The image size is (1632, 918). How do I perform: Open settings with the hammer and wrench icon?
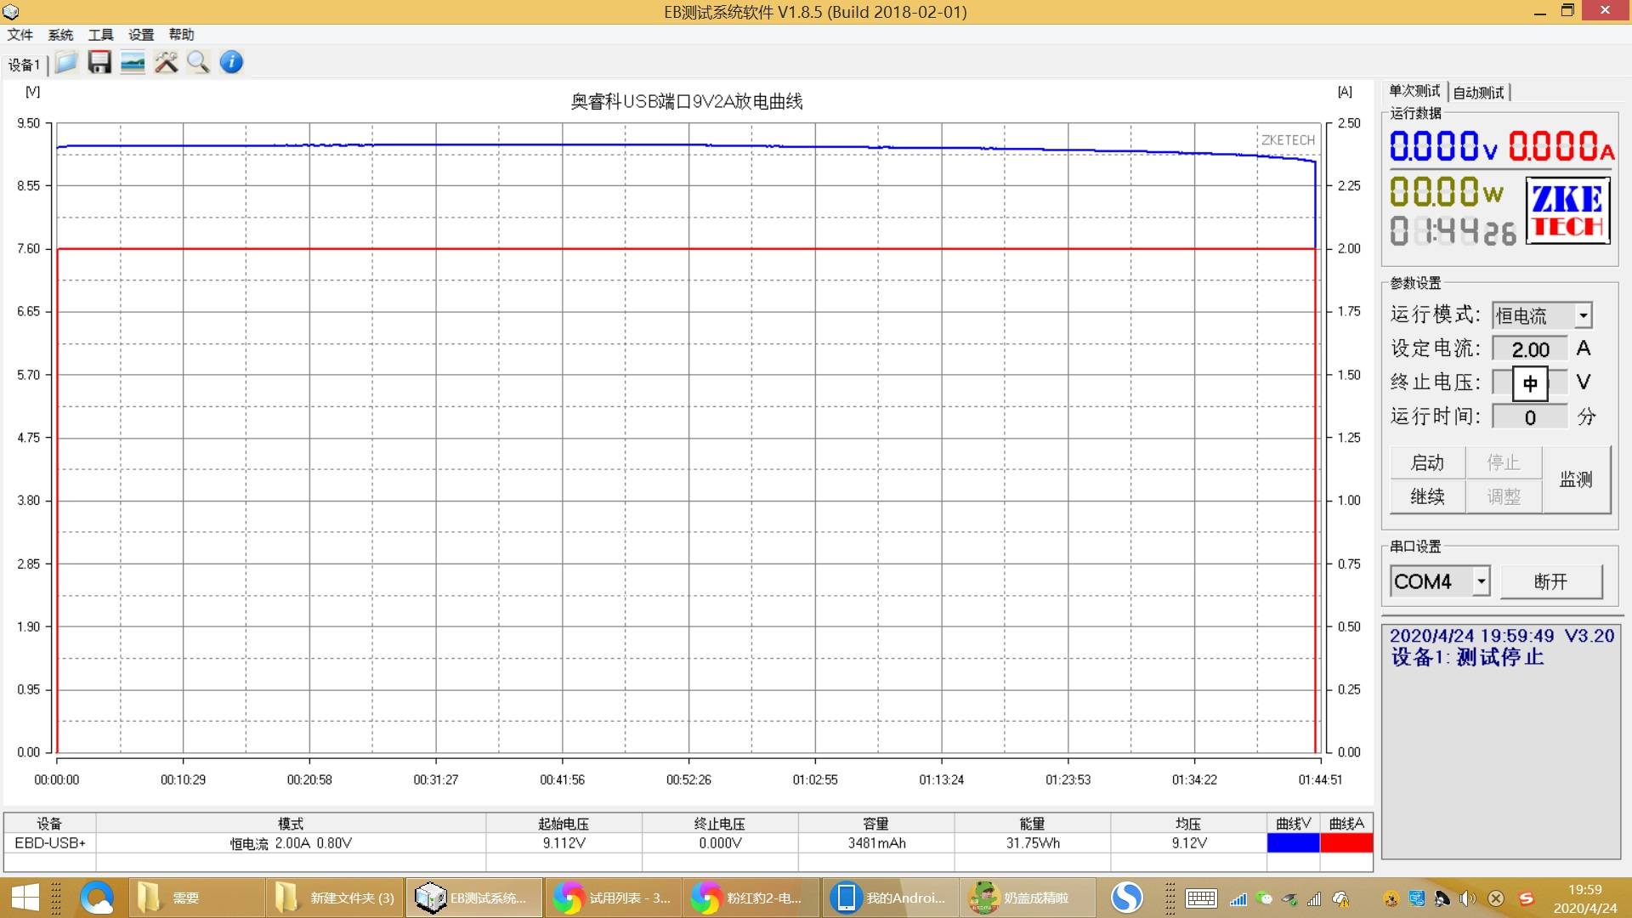[x=166, y=62]
